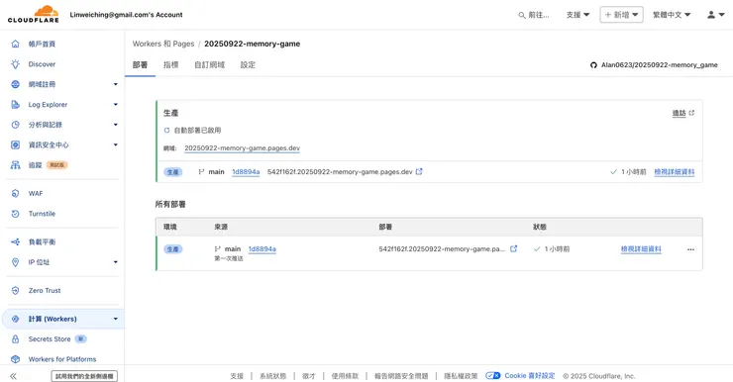
Task: Click the Log Explorer icon
Action: (x=16, y=105)
